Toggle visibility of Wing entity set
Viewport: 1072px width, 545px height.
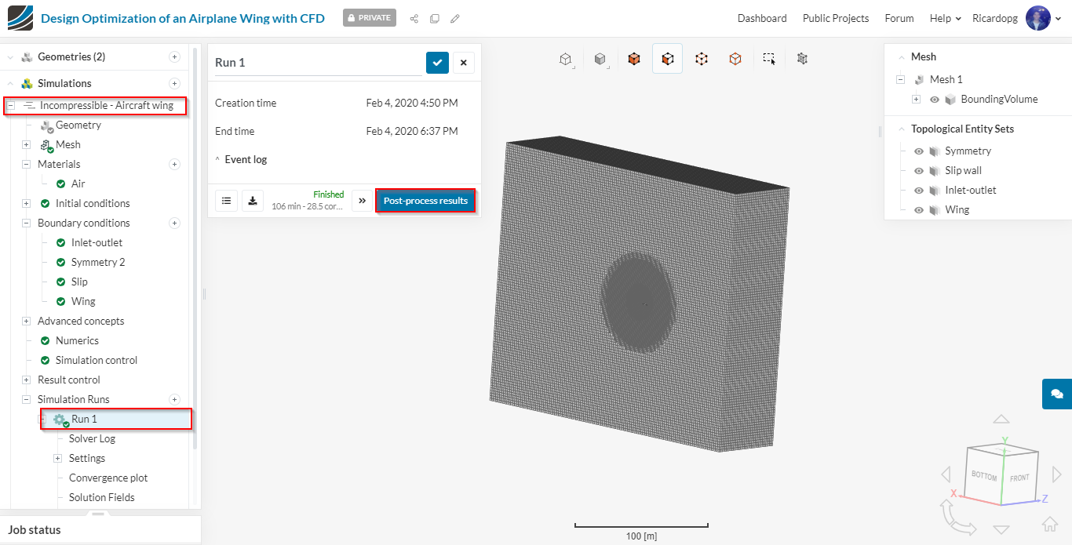pyautogui.click(x=919, y=210)
